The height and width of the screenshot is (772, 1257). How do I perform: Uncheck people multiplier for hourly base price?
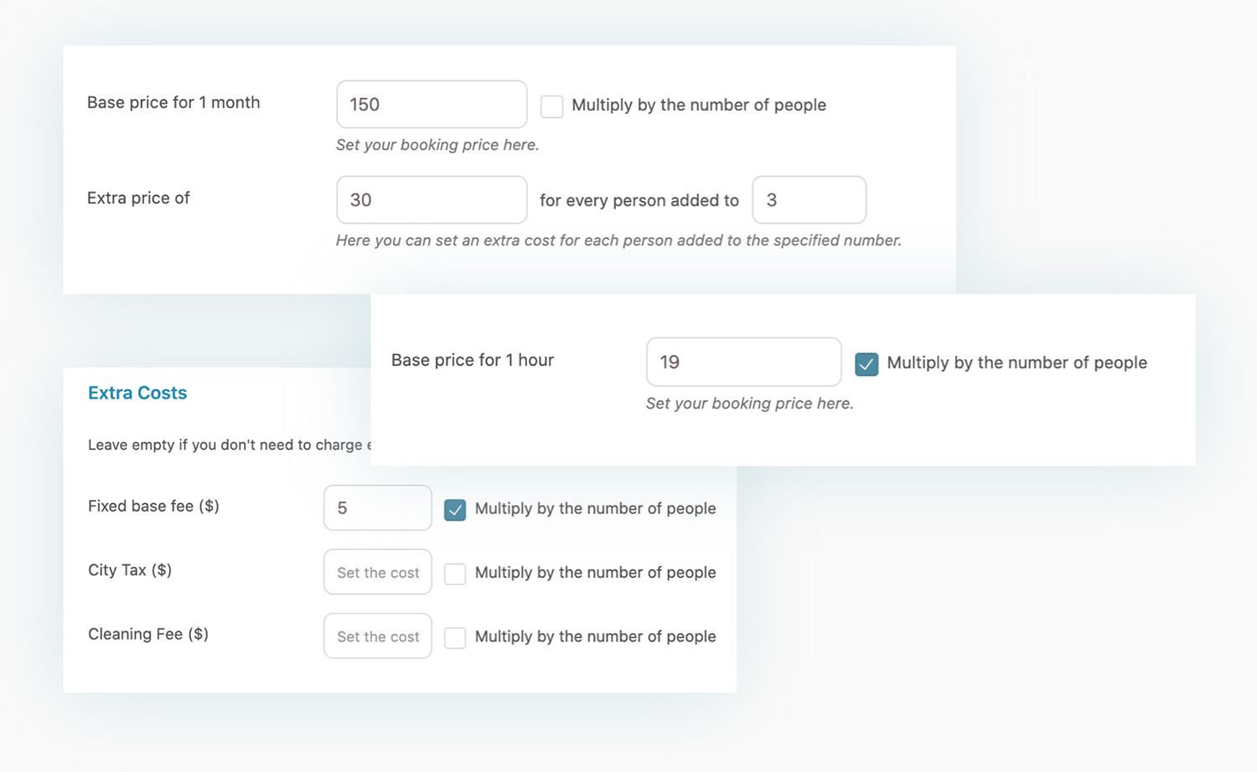tap(866, 364)
